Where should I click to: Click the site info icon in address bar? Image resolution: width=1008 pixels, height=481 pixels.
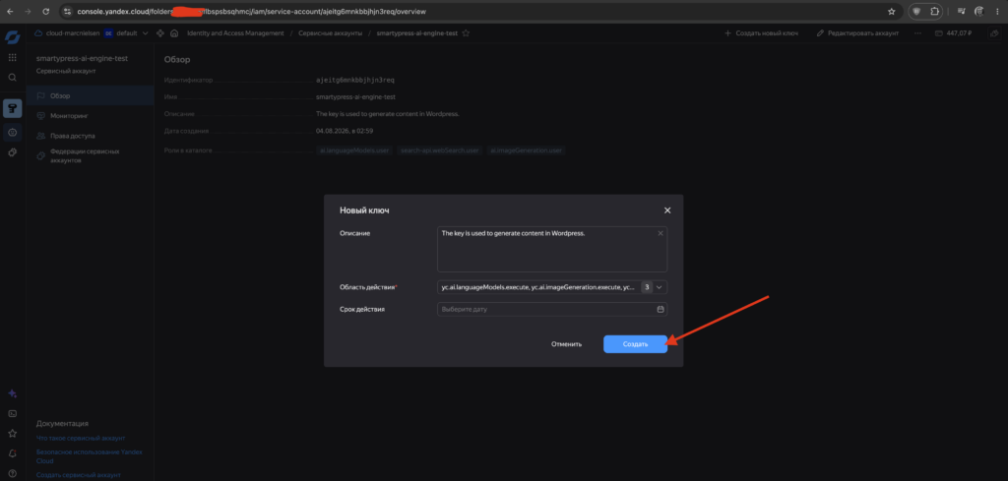pyautogui.click(x=67, y=12)
